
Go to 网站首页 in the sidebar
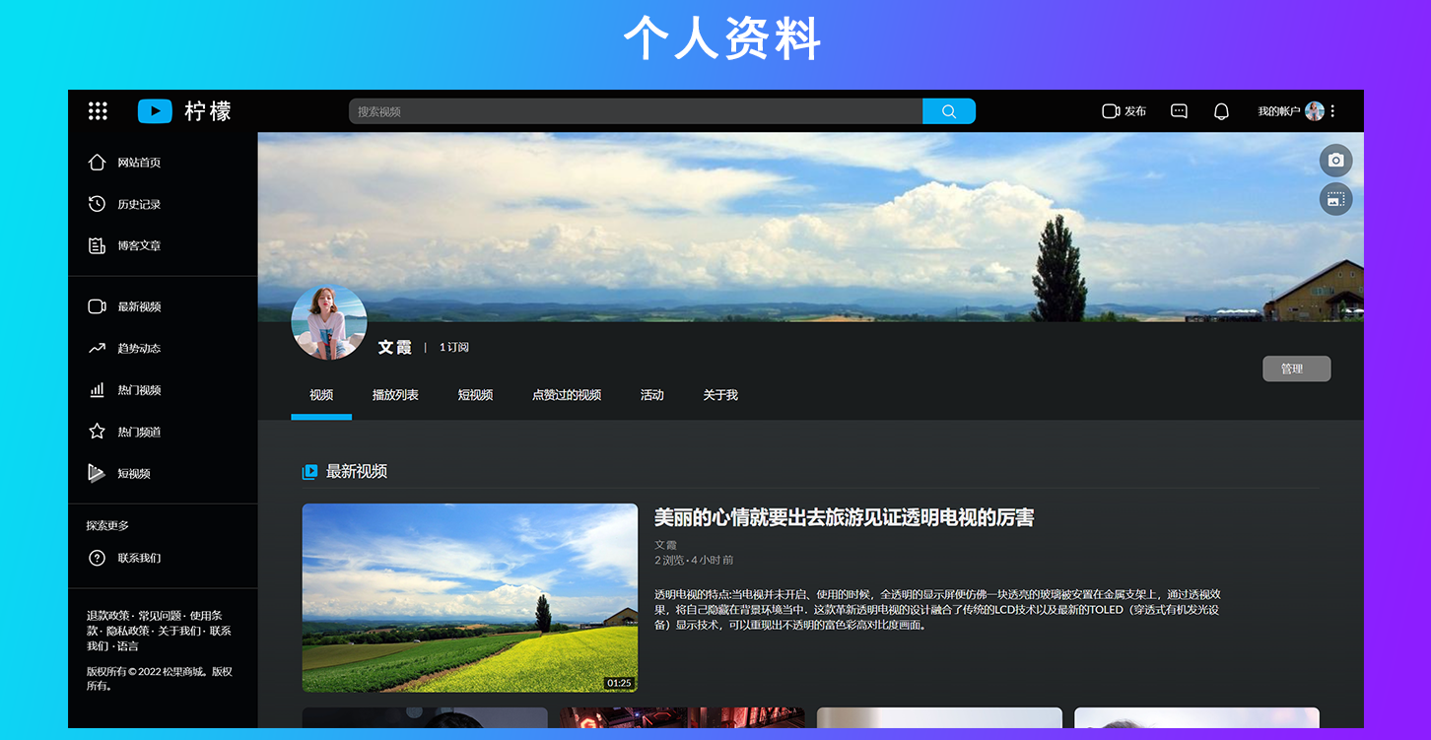(138, 163)
